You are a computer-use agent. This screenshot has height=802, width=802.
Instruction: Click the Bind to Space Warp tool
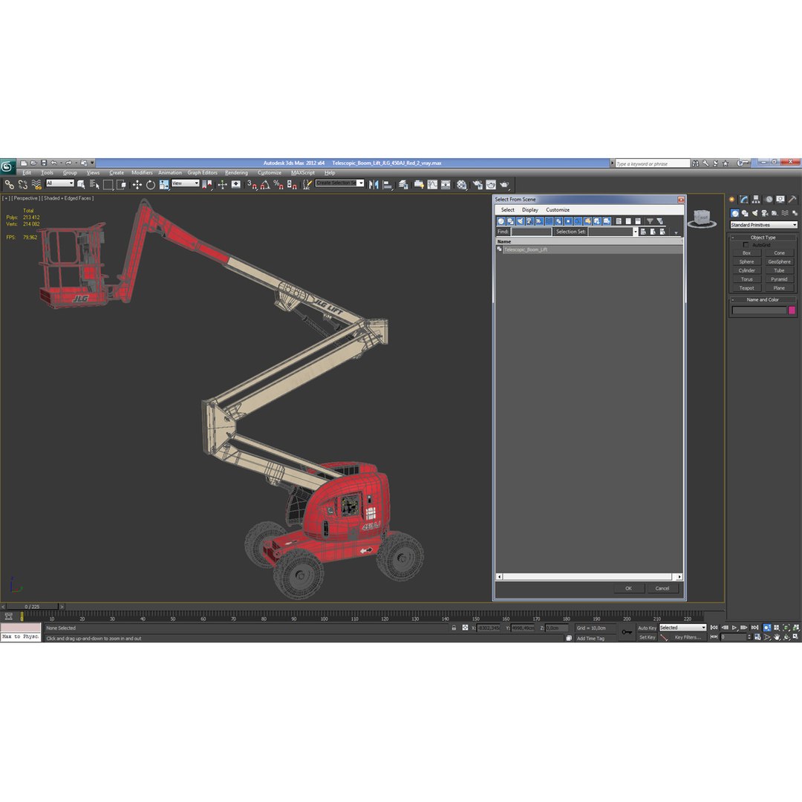36,185
